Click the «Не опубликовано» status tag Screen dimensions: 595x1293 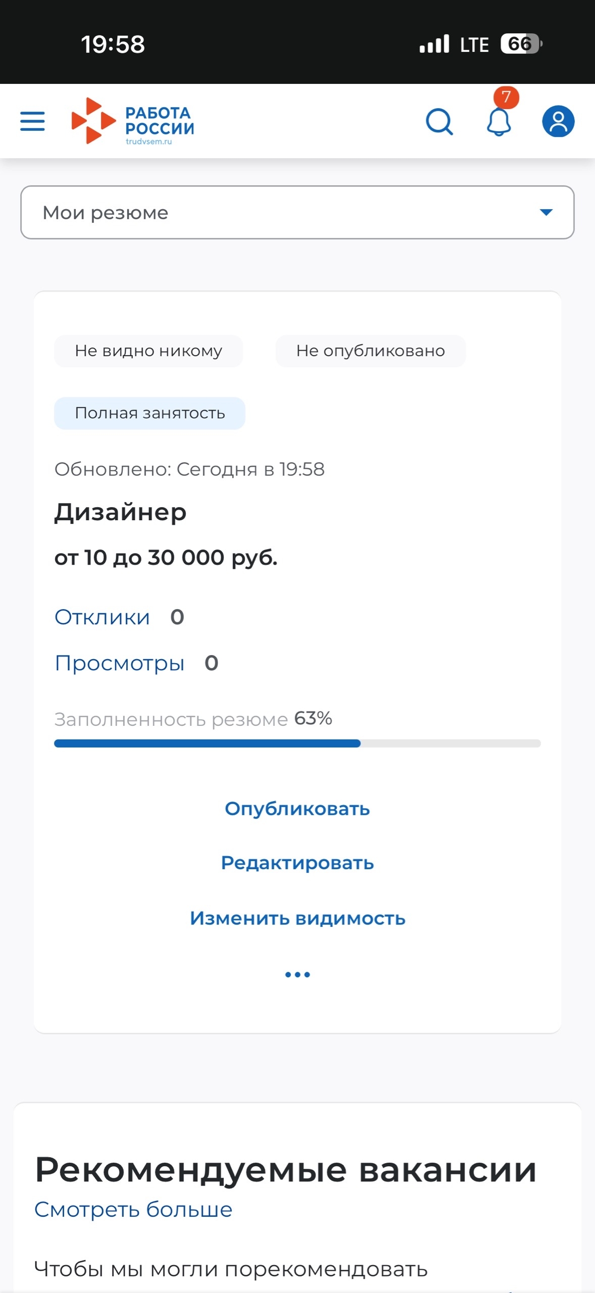click(x=370, y=351)
